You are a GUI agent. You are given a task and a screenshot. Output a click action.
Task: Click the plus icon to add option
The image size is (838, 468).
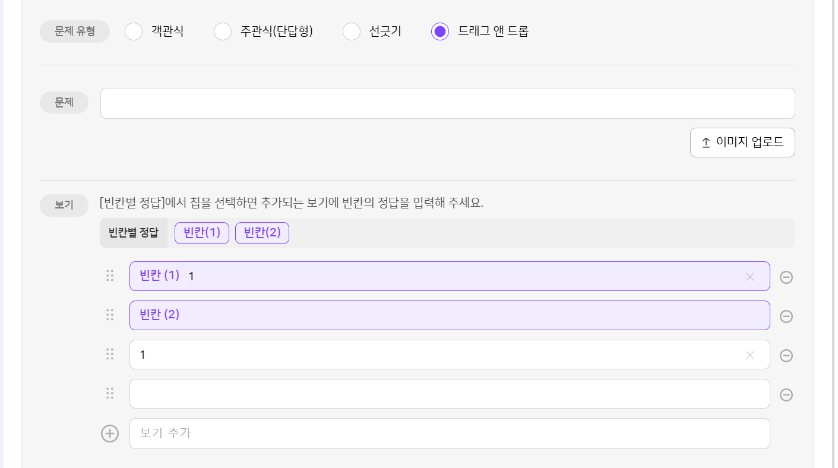(110, 434)
